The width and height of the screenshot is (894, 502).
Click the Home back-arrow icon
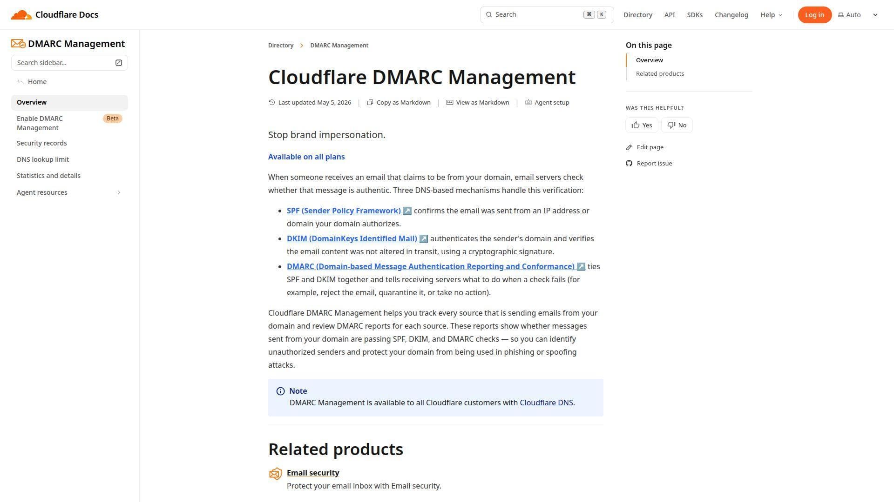tap(20, 82)
